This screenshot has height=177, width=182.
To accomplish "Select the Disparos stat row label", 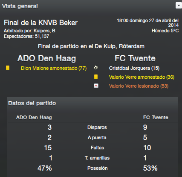I will tap(97, 127).
